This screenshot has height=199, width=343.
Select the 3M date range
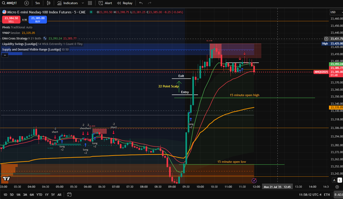[x=25, y=195]
